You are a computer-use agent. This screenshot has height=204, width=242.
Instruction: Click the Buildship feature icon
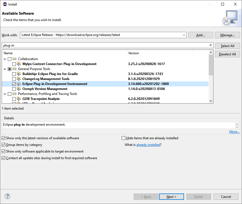click(19, 74)
